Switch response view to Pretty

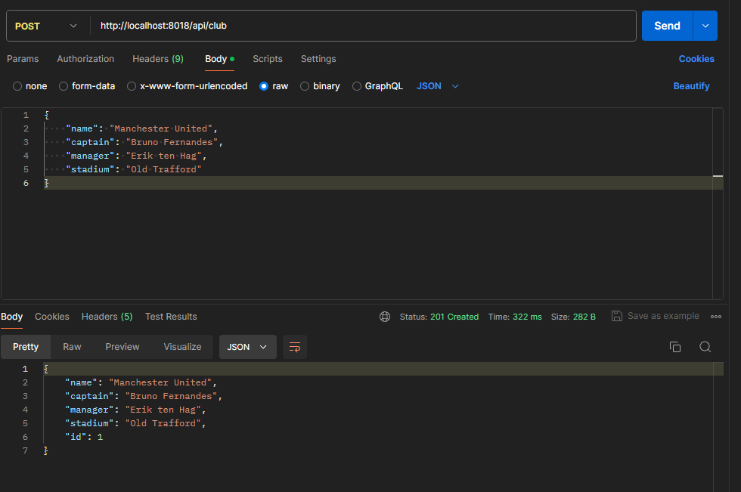26,347
